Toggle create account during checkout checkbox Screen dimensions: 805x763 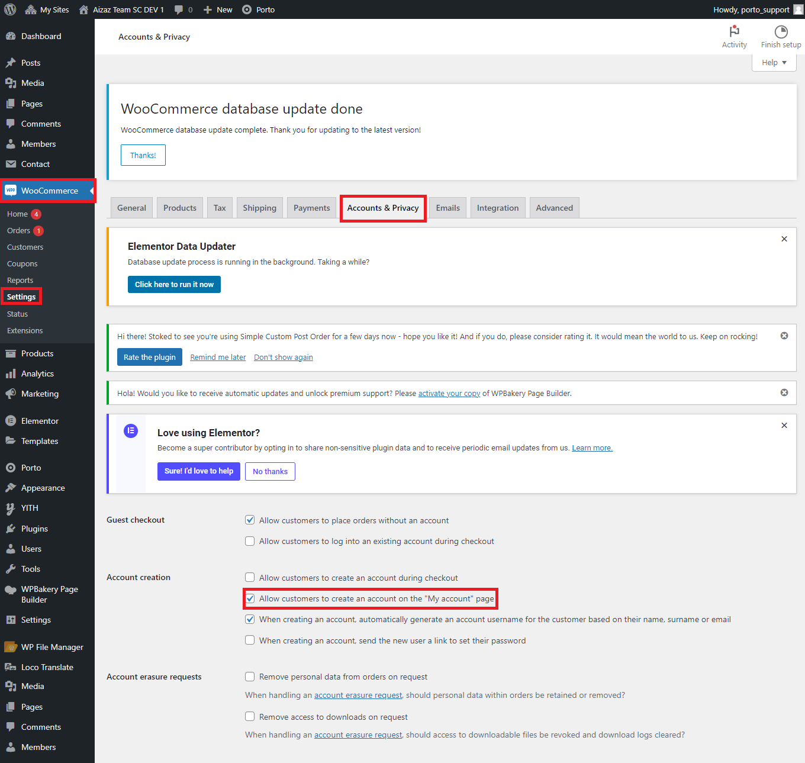click(x=250, y=577)
